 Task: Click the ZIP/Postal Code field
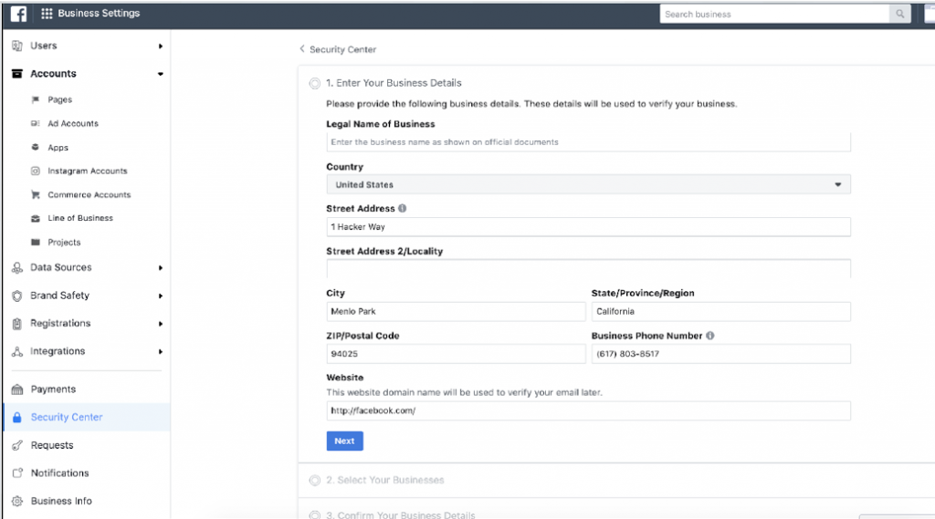457,354
